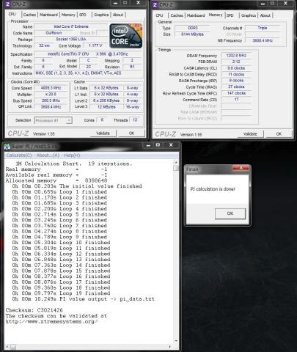This screenshot has width=297, height=352.
Task: Click the Name field Intel Core i7 Extreme
Action: click(71, 26)
